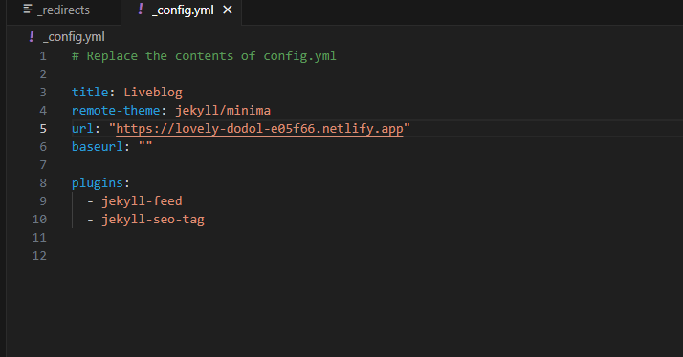Click the remote-theme key
Screen dimensions: 683x357
coord(116,111)
